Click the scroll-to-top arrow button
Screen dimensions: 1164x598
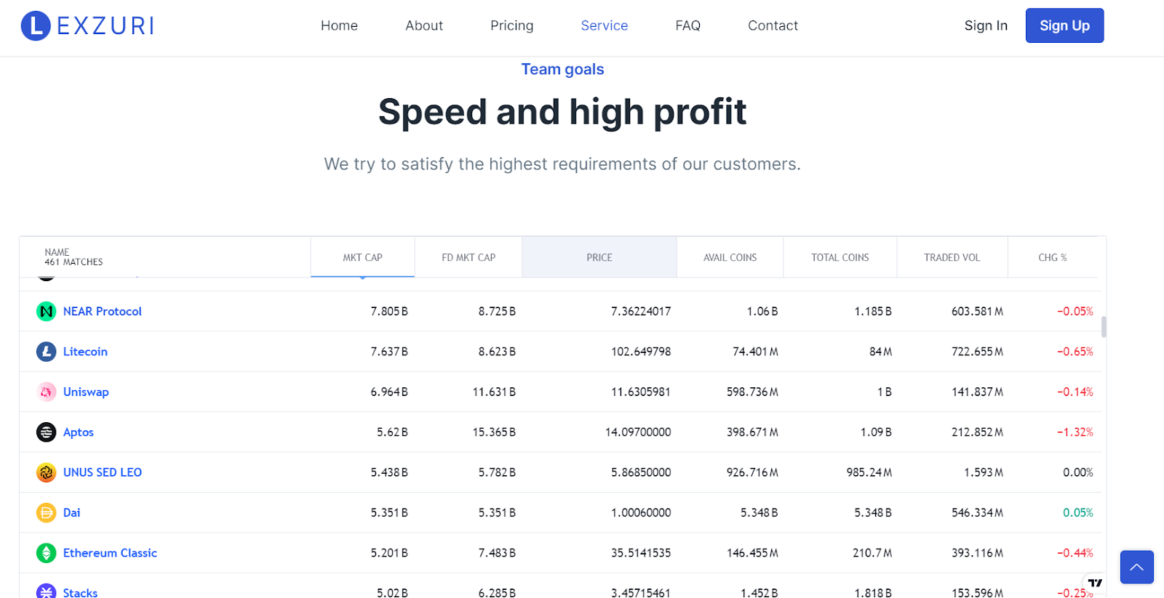coord(1137,567)
